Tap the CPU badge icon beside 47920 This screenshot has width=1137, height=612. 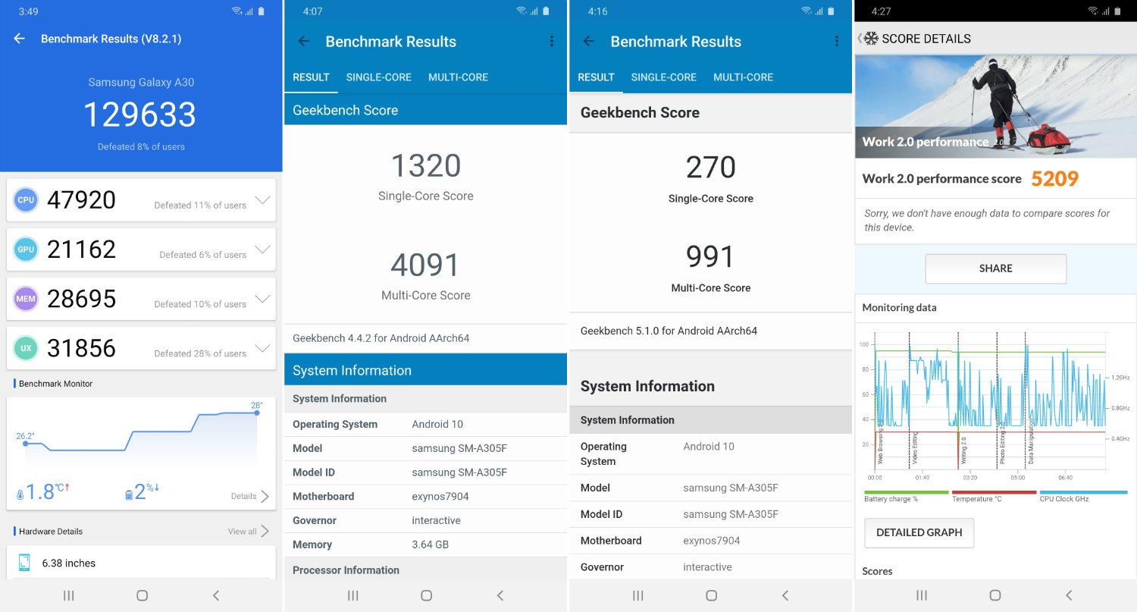point(26,200)
